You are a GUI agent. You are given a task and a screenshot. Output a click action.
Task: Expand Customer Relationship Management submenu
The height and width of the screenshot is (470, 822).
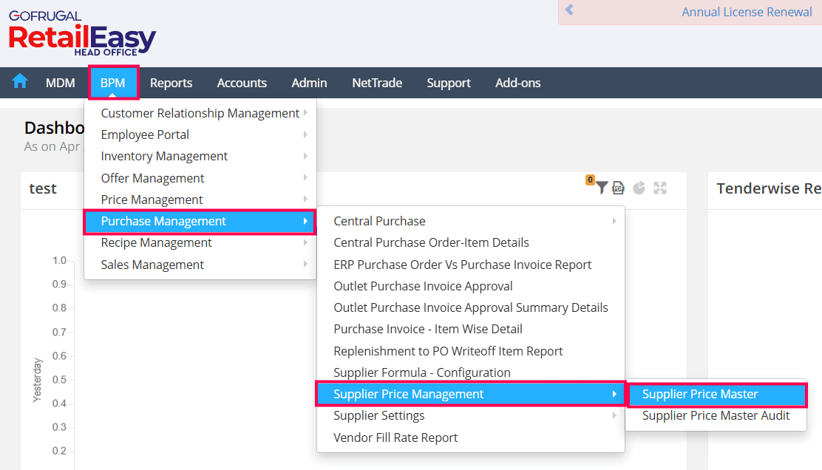tap(200, 113)
